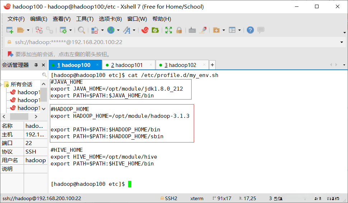Open the 工具(T) menu

(x=85, y=19)
